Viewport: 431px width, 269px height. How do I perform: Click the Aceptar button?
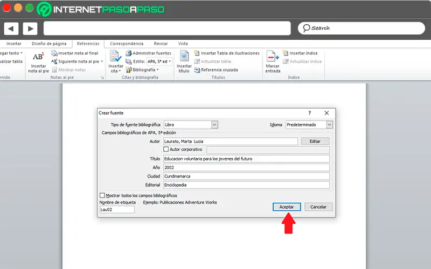coord(287,207)
